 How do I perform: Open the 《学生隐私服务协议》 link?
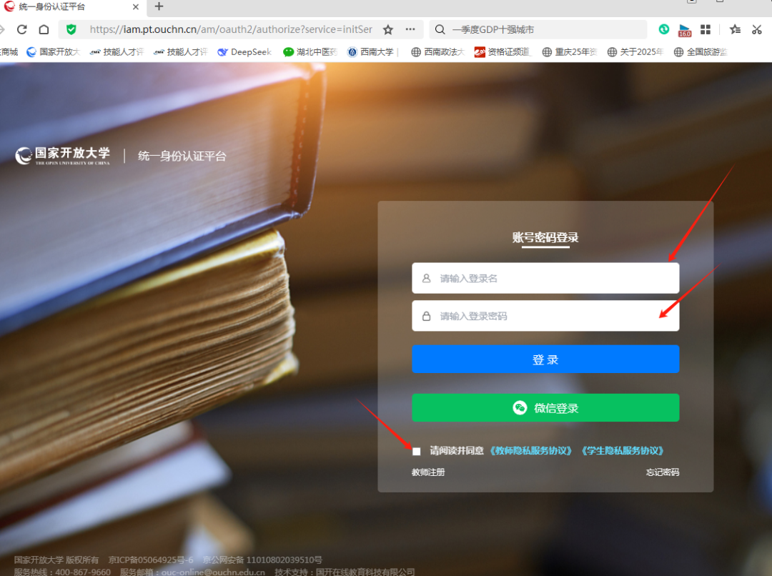click(623, 451)
